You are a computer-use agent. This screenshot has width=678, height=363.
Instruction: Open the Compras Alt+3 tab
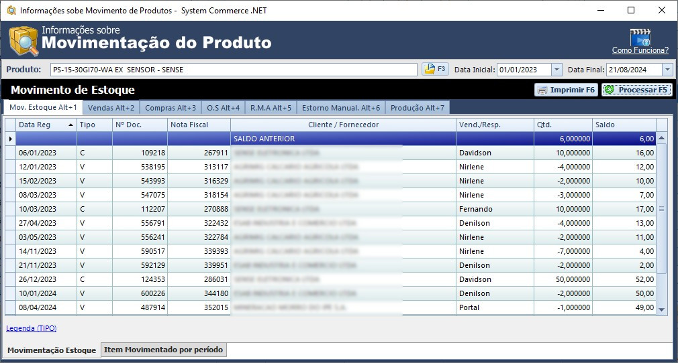(x=171, y=108)
